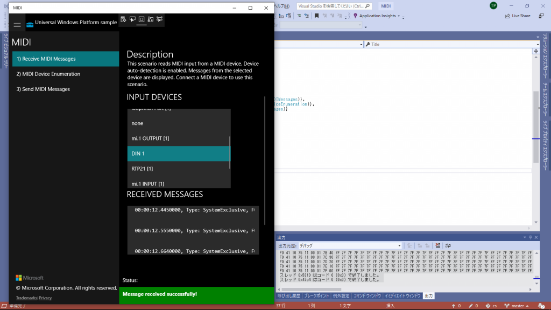
Task: Open the editor type navigation dropdown
Action: coord(361,45)
